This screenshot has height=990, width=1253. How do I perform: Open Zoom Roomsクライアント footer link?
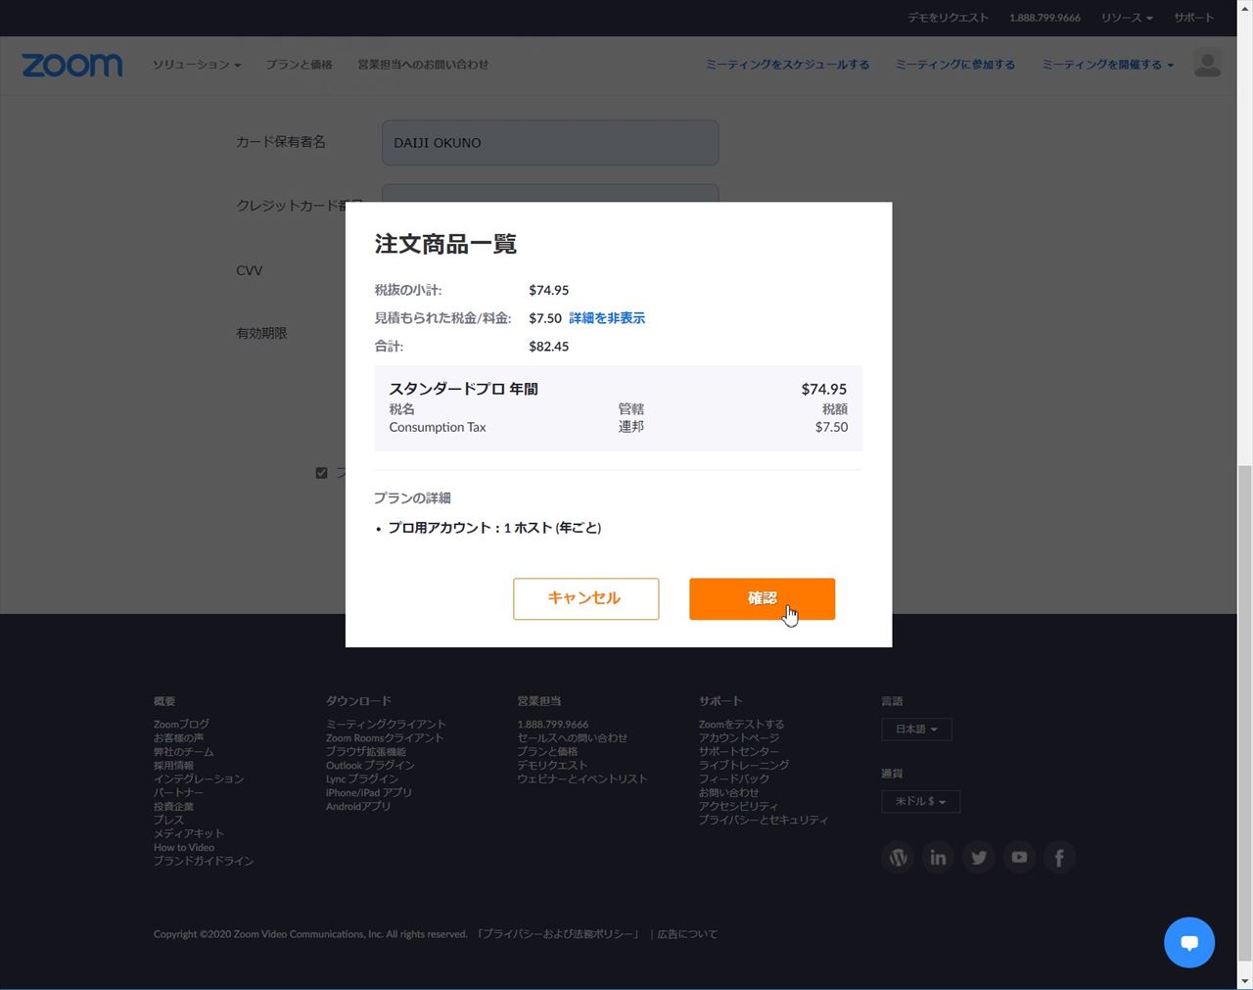coord(385,738)
